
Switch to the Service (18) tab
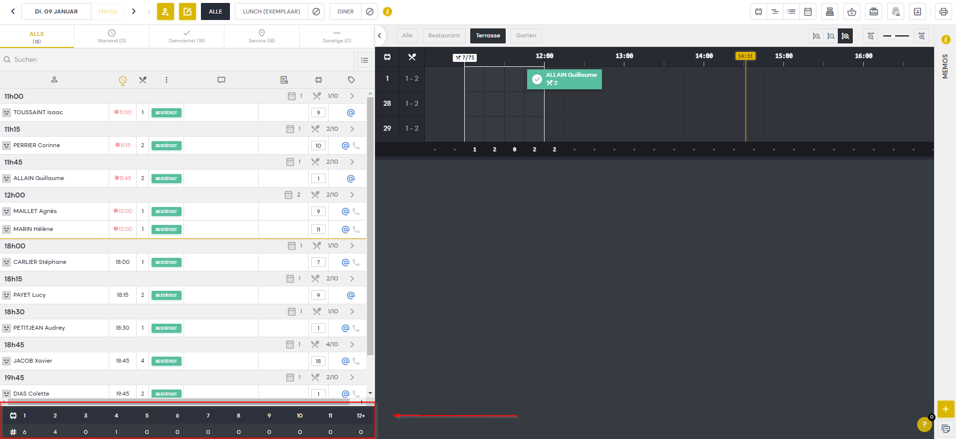point(262,37)
